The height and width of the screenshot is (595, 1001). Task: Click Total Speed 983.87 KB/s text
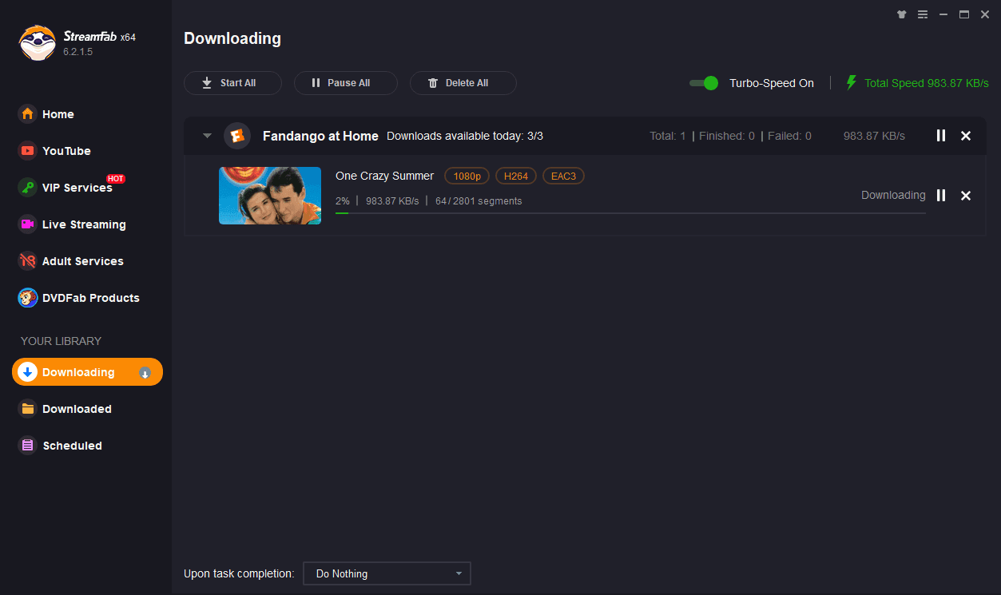click(x=927, y=83)
